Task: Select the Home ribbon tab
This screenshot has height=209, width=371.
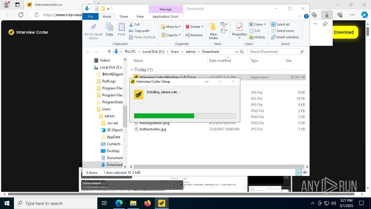Action: [107, 17]
